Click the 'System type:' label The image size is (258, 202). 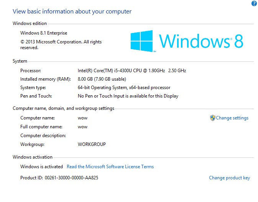(x=33, y=88)
